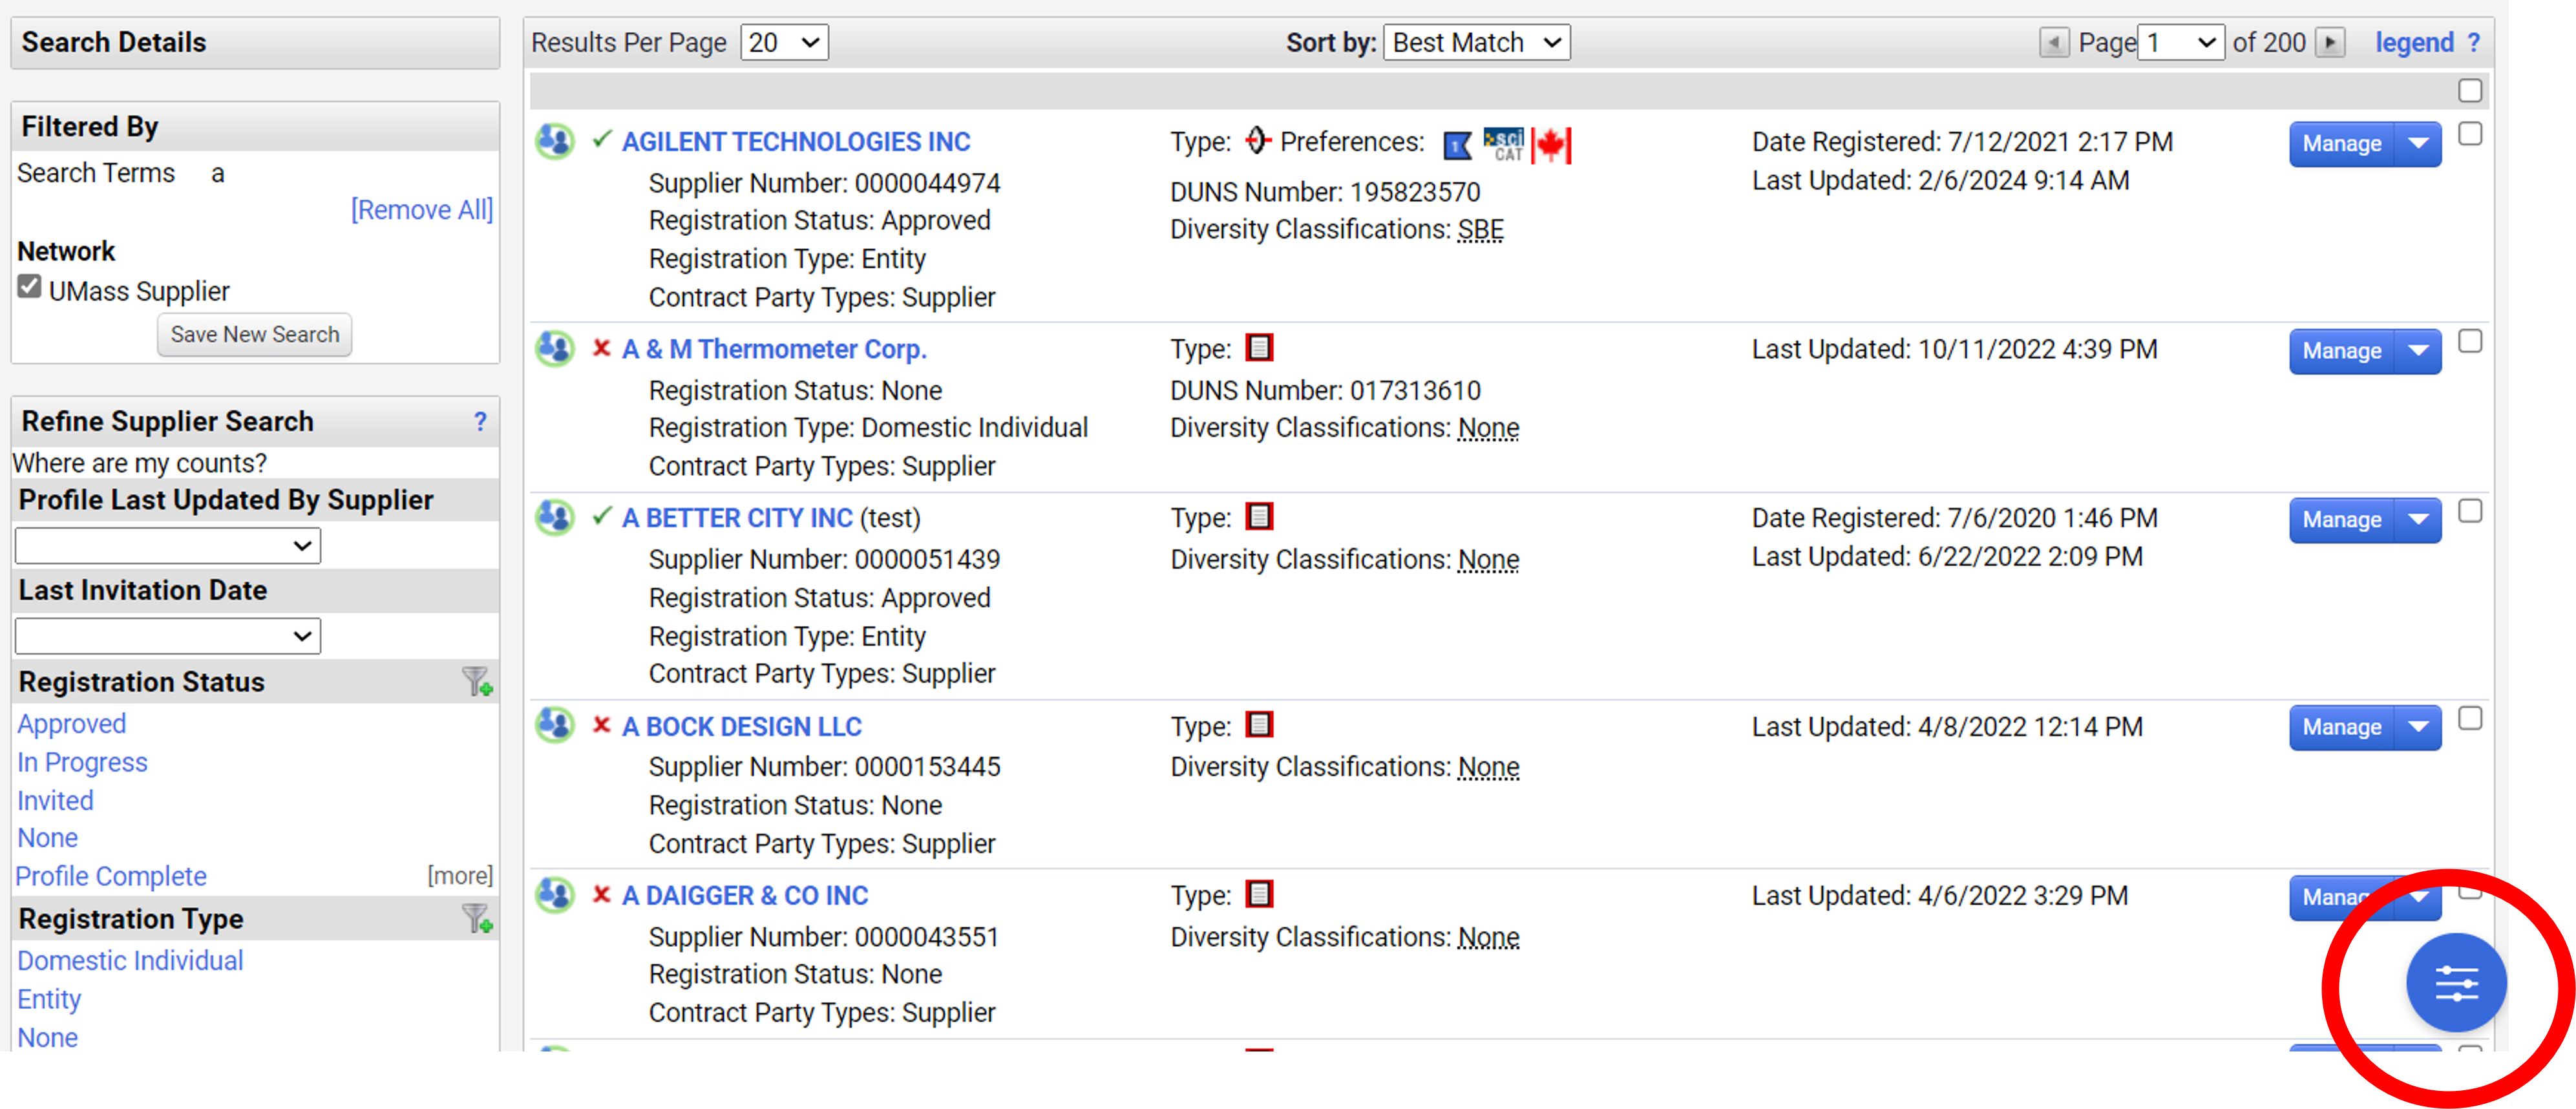The image size is (2576, 1109).
Task: Click the Agilent Canadian flag preference icon
Action: [x=1551, y=146]
